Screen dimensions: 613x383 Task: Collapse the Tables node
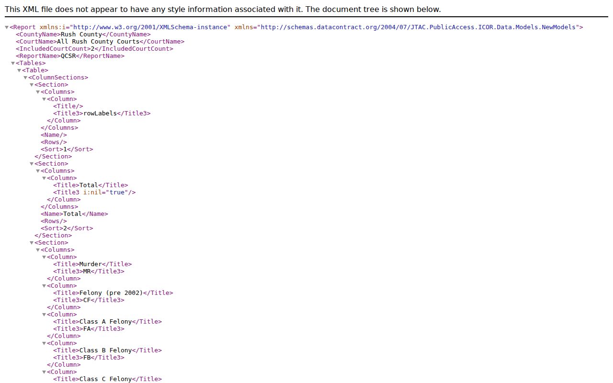13,63
